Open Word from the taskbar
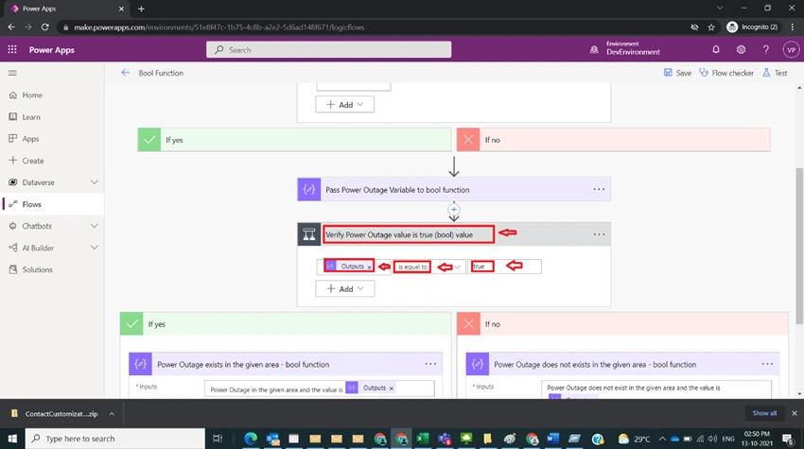This screenshot has width=804, height=449. coord(552,439)
